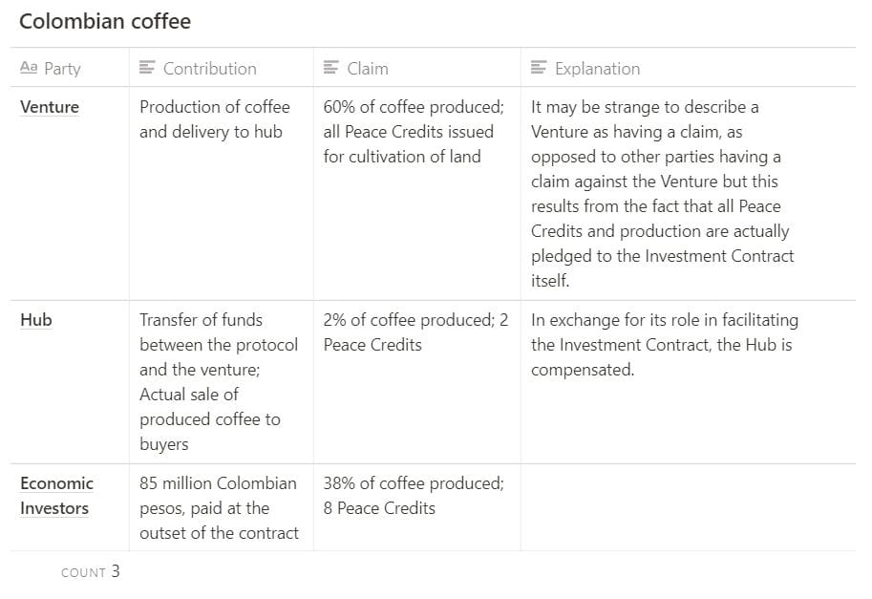The image size is (872, 599).
Task: Open the Contribution column header options
Action: coord(222,68)
